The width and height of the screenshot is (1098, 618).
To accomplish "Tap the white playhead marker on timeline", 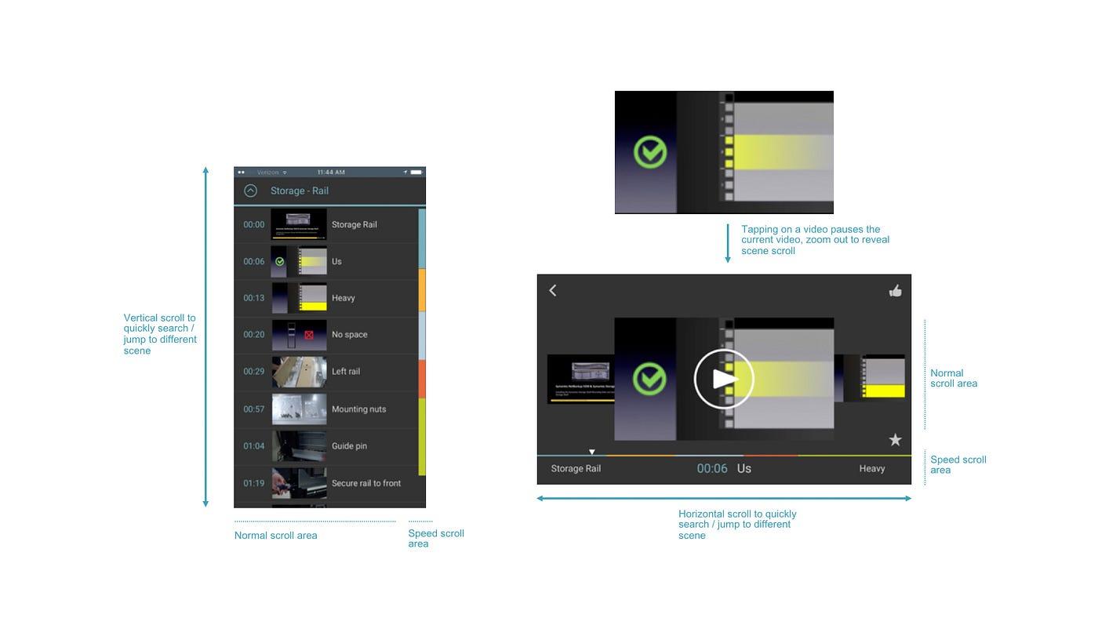I will coord(592,452).
